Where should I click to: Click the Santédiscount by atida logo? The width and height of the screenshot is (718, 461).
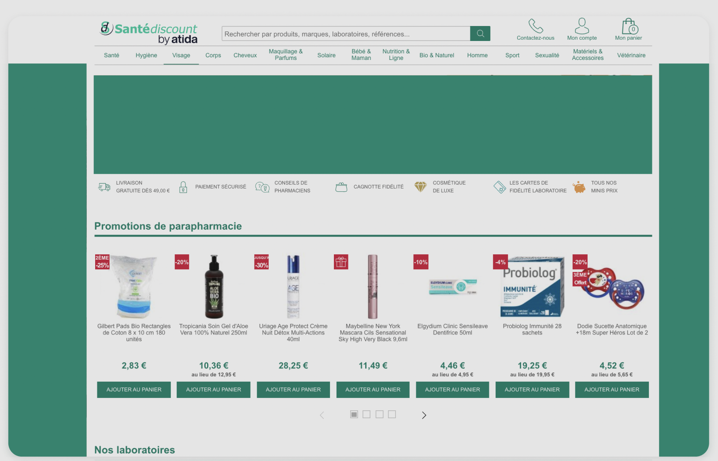[149, 33]
